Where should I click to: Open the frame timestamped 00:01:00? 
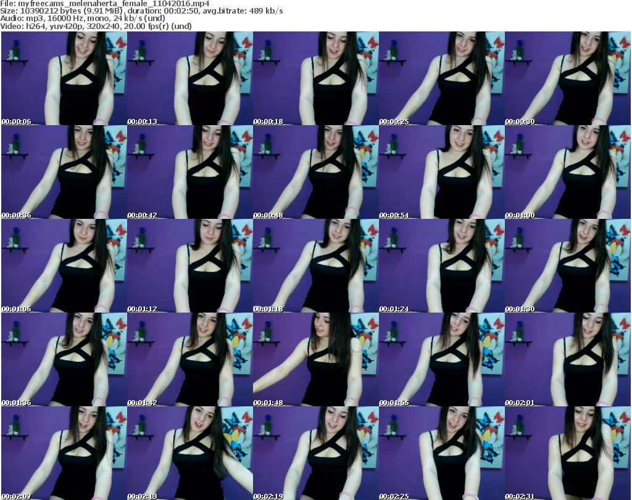pyautogui.click(x=568, y=172)
